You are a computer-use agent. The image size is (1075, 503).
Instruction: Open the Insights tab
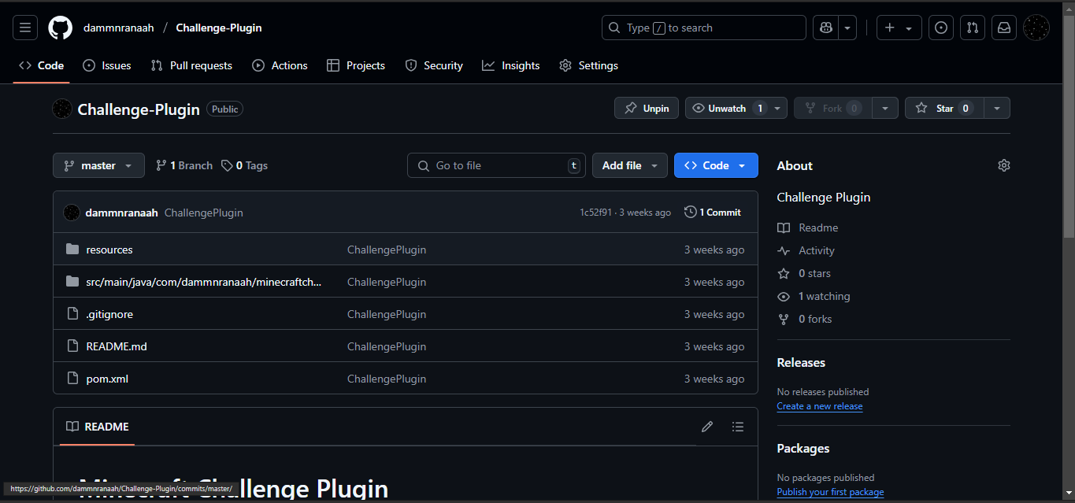(x=511, y=65)
